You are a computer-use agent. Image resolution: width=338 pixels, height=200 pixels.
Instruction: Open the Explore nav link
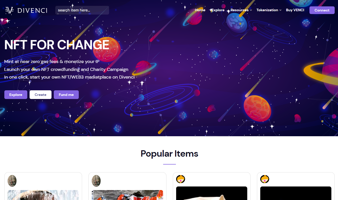pos(218,10)
